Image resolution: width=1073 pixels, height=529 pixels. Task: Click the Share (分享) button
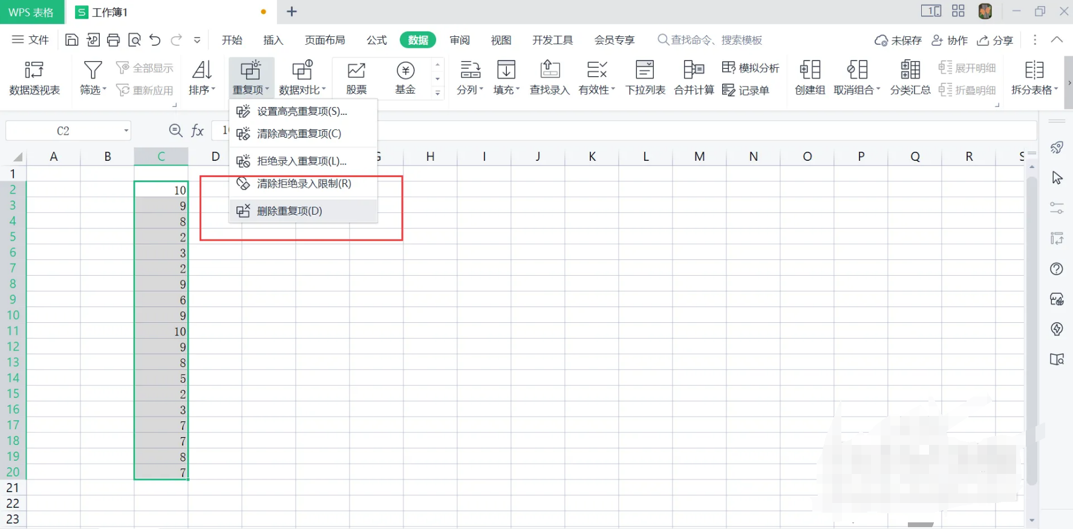[x=996, y=40]
